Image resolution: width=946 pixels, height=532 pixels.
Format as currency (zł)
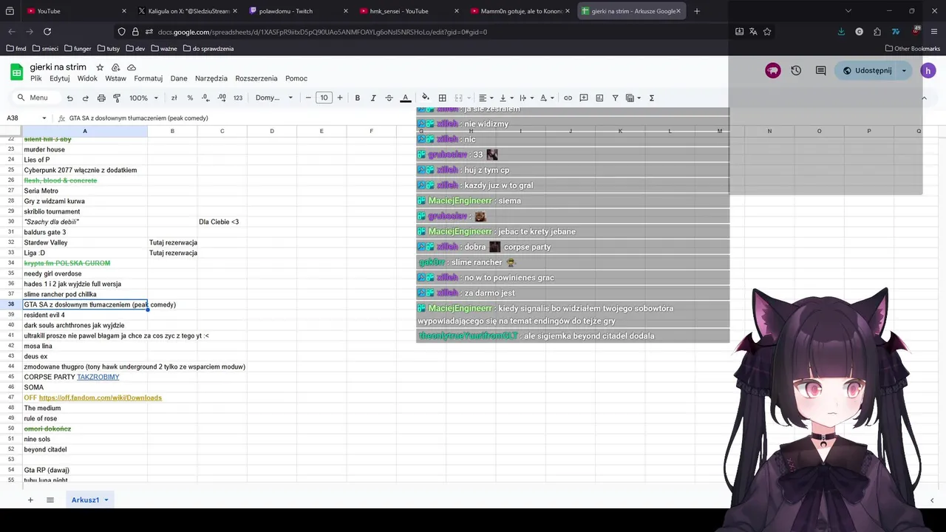coord(174,98)
